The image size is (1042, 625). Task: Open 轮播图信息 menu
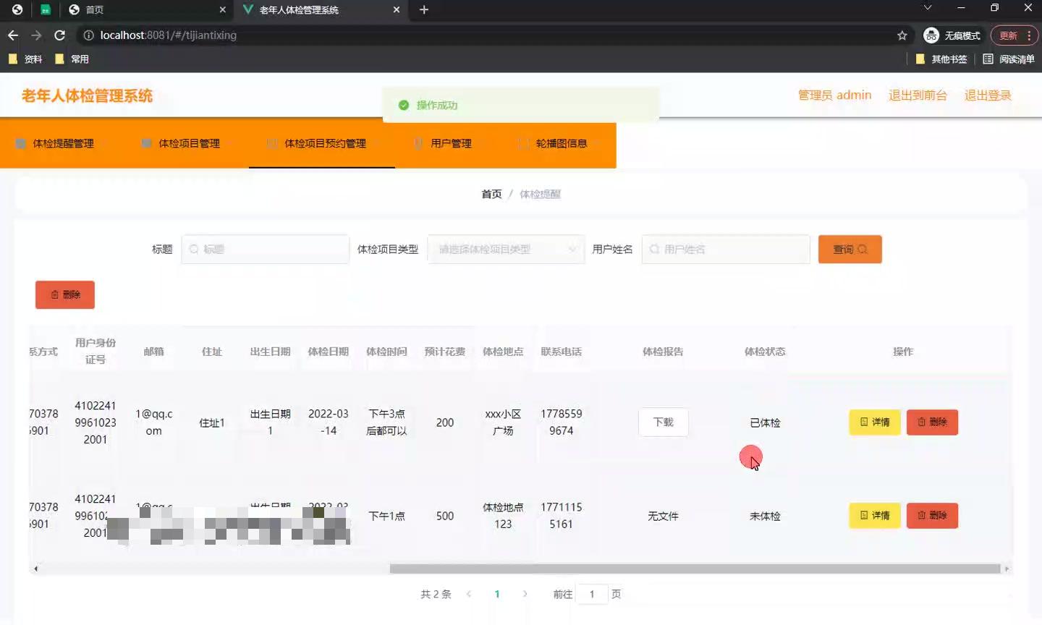pyautogui.click(x=559, y=143)
